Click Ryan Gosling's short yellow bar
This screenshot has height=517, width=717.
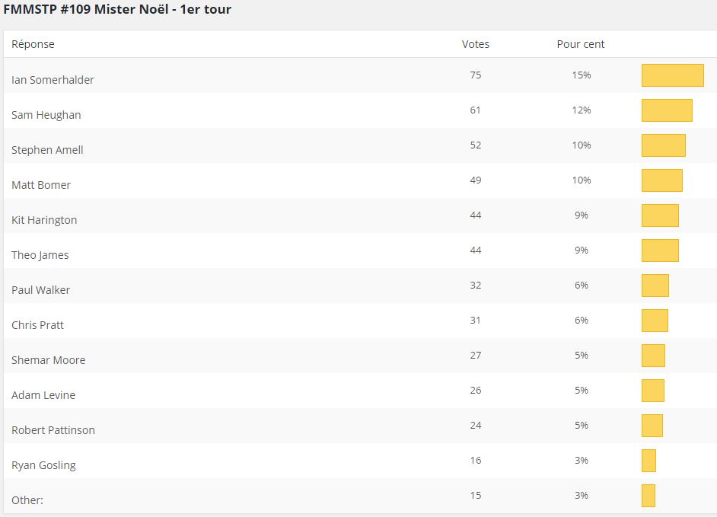pos(648,461)
